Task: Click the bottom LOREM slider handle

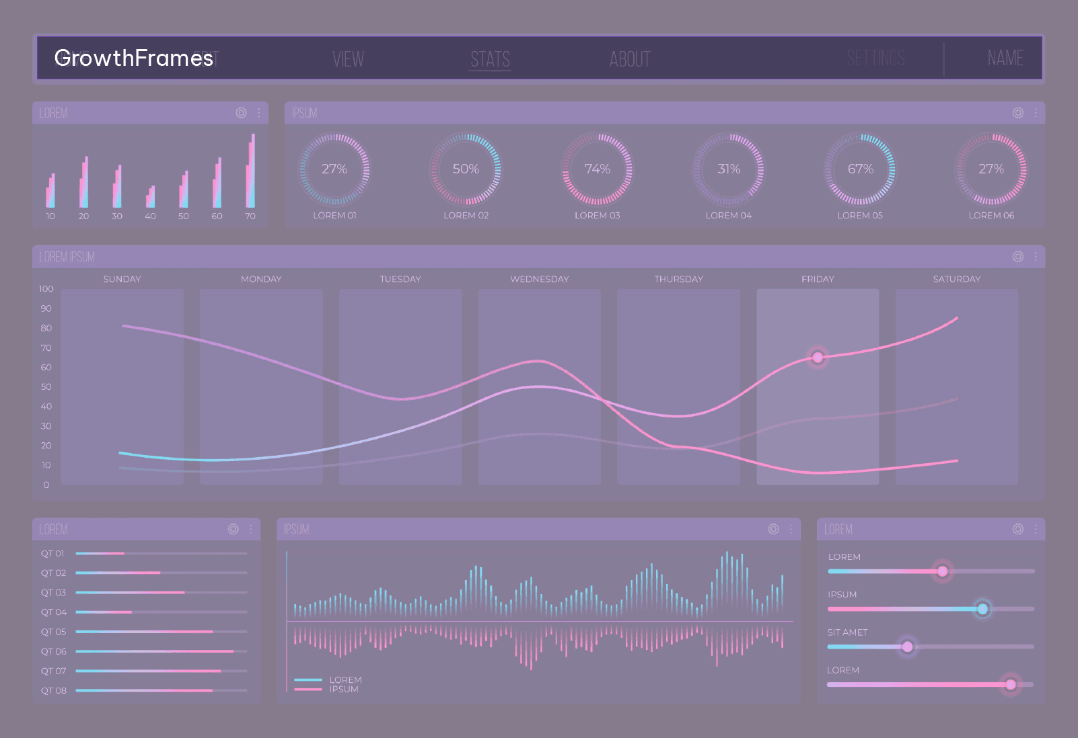Action: 1011,684
